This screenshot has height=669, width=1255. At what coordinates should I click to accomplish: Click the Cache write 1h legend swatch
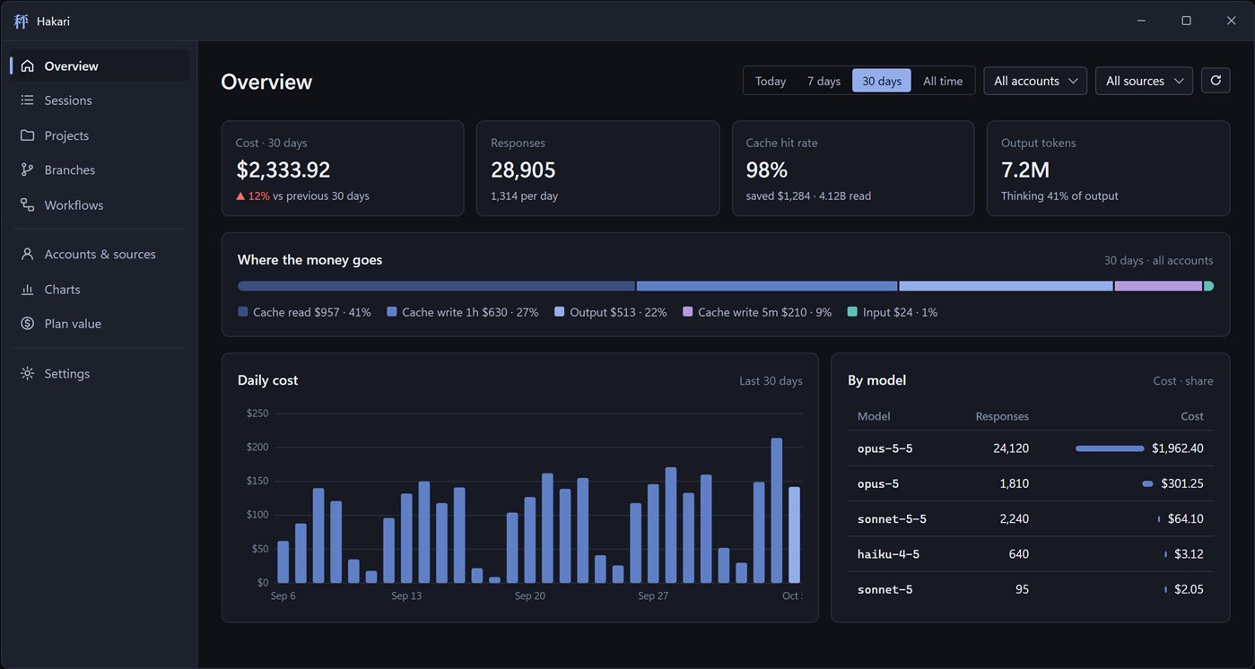coord(392,312)
